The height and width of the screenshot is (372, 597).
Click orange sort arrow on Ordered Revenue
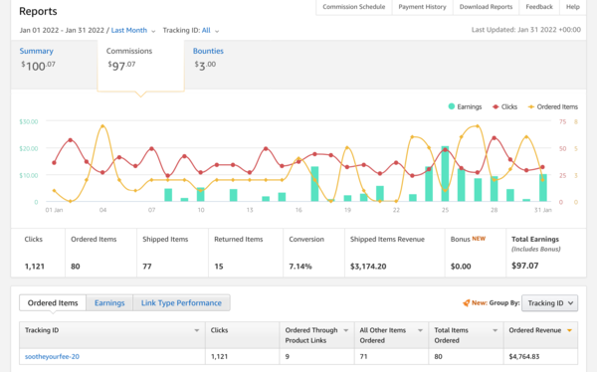click(x=569, y=330)
